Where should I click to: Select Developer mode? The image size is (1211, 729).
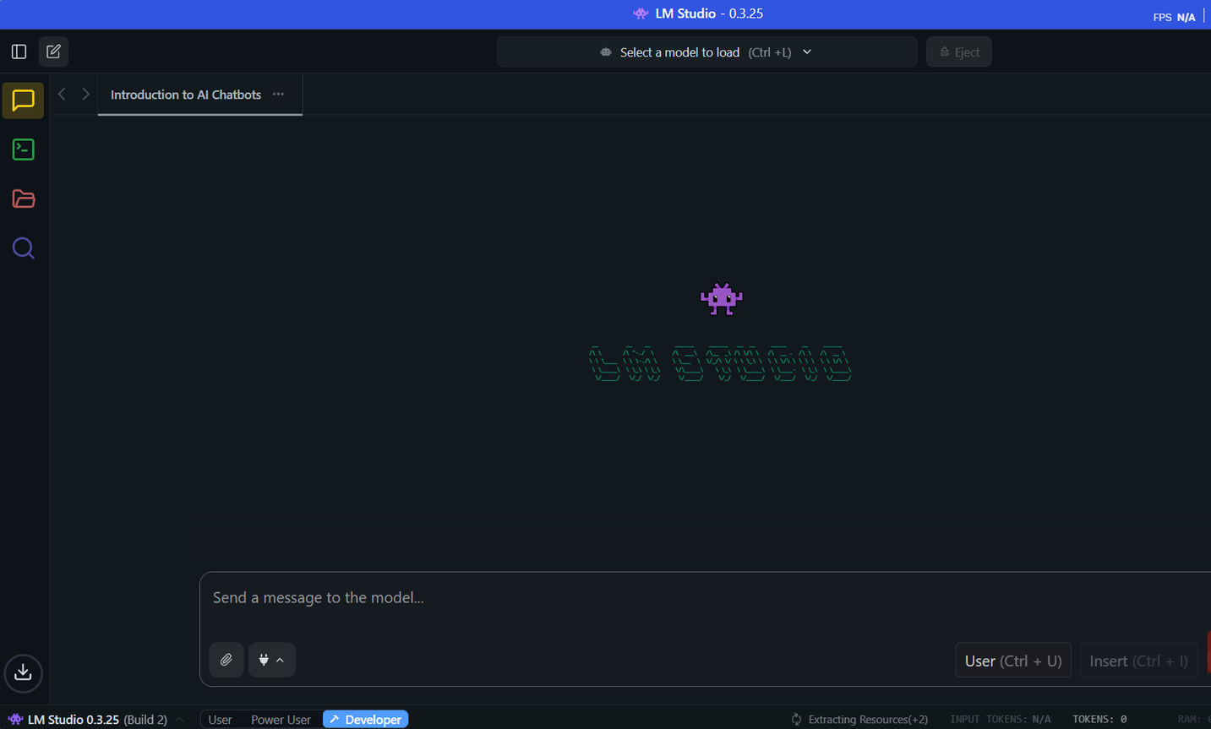coord(365,720)
